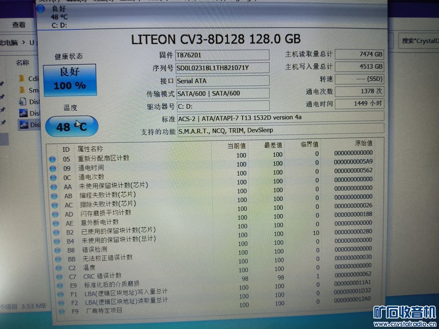Click the interface field Serial ATA
The height and width of the screenshot is (329, 439).
pos(222,81)
